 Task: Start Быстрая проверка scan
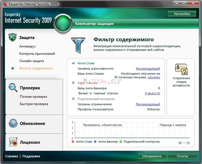[x=34, y=104]
